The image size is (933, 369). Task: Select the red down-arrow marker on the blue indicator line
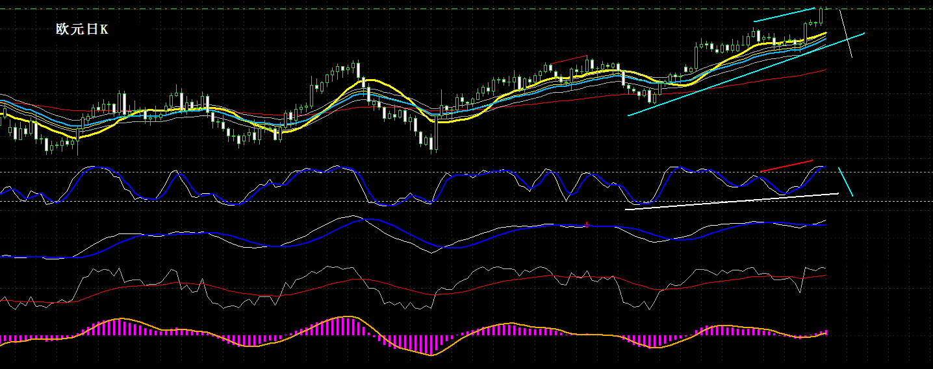click(x=587, y=224)
